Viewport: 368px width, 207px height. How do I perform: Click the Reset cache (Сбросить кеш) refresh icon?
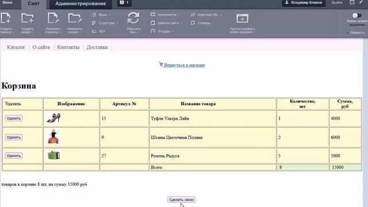[x=133, y=18]
